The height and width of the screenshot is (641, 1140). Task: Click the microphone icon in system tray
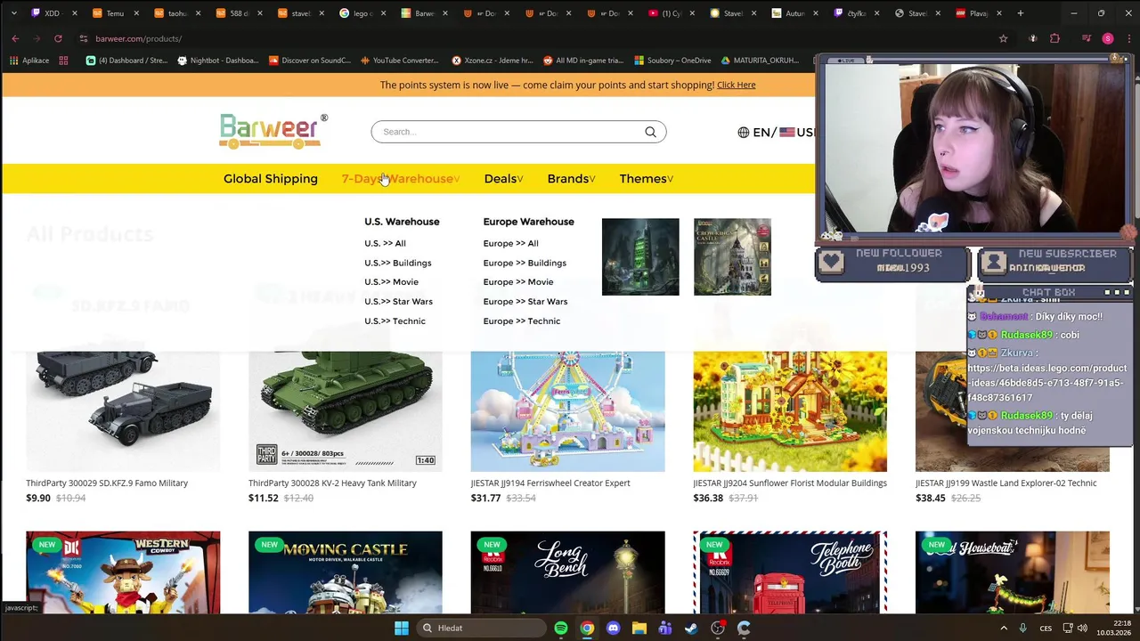coord(1022,628)
